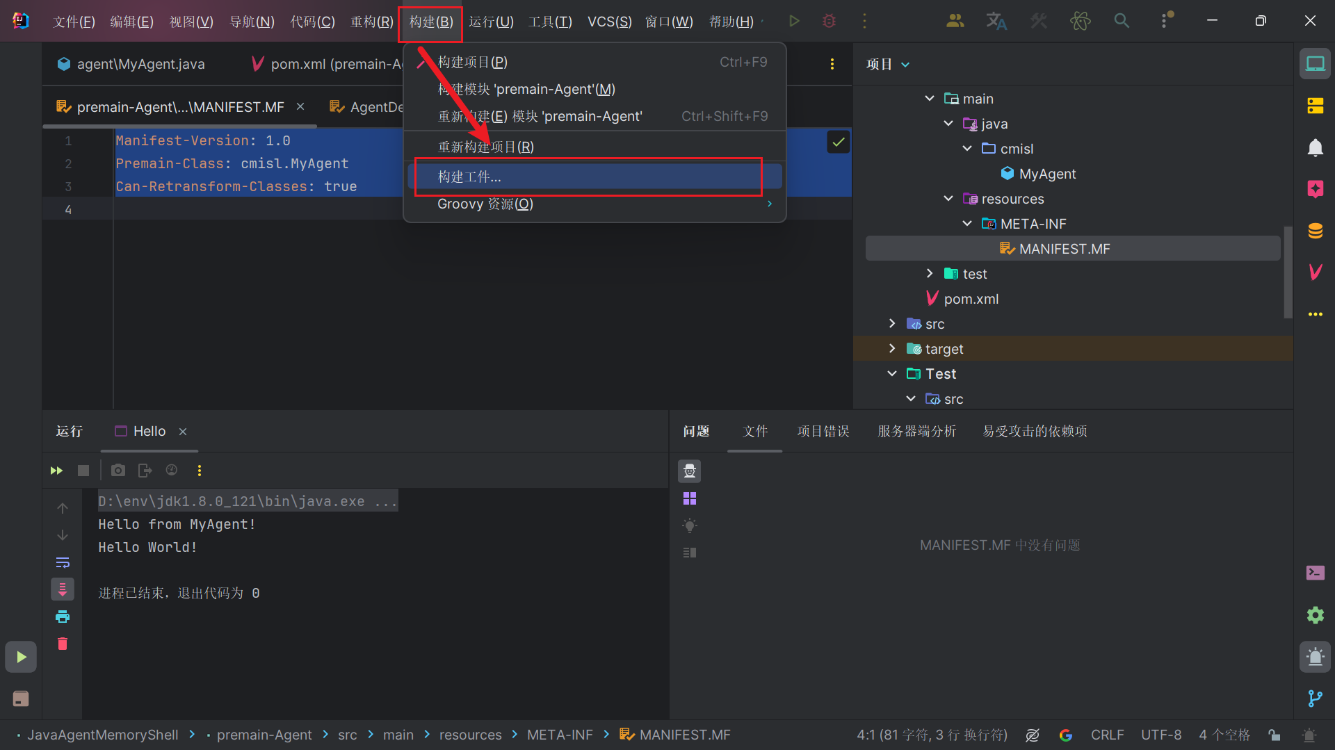Open the Terminal tool window icon
1335x750 pixels.
pos(1315,573)
